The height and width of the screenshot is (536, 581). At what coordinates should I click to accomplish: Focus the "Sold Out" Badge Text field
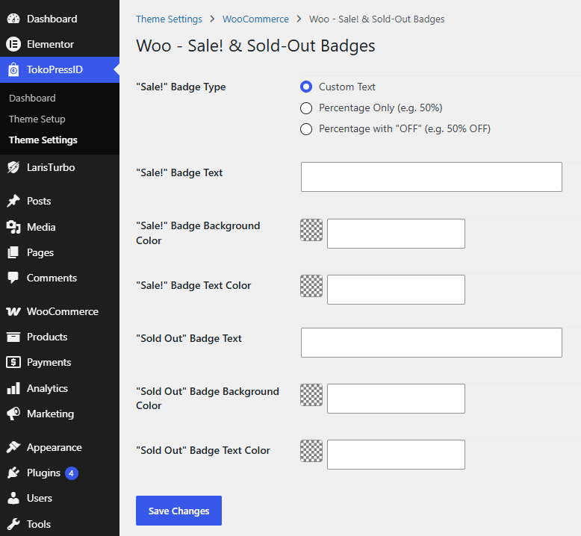[x=432, y=343]
